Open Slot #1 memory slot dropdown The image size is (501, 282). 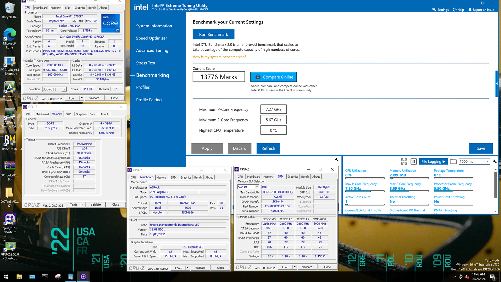[248, 187]
